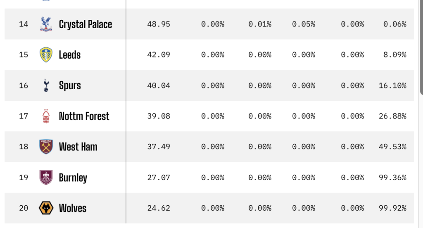Viewport: 423px width, 228px height.
Task: Select the Spurs team name
Action: coord(70,85)
